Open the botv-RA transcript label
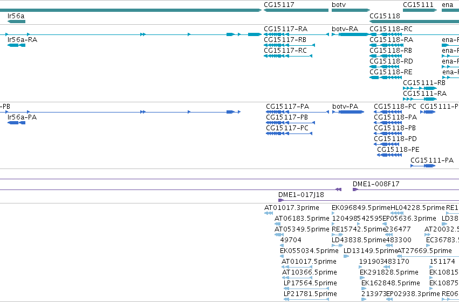Viewport: 459px width, 302px height. click(345, 29)
